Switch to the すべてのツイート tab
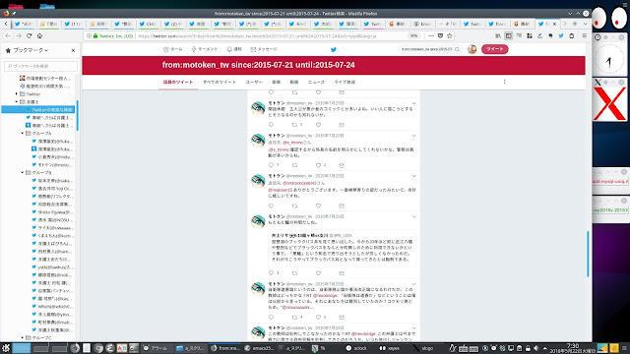This screenshot has width=630, height=354. [x=220, y=82]
